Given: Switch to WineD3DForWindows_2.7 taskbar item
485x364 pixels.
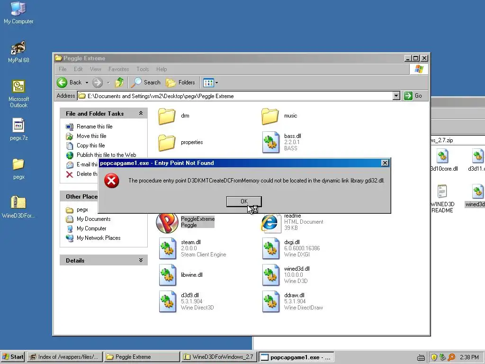Looking at the screenshot, I should (219, 357).
